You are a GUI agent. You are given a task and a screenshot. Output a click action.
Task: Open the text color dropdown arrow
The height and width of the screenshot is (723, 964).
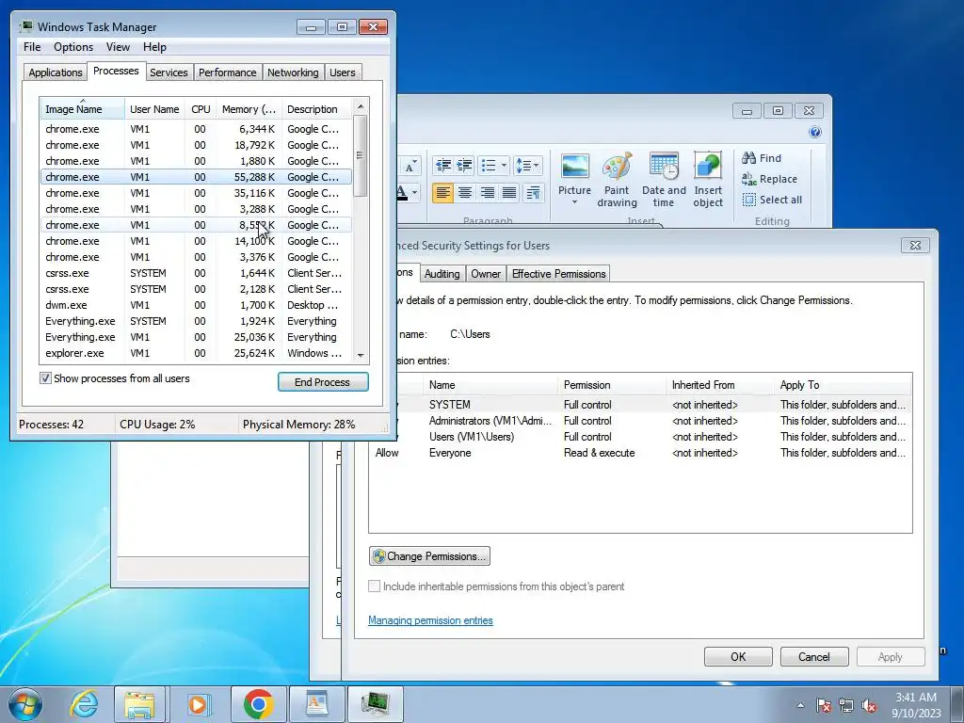pyautogui.click(x=415, y=193)
